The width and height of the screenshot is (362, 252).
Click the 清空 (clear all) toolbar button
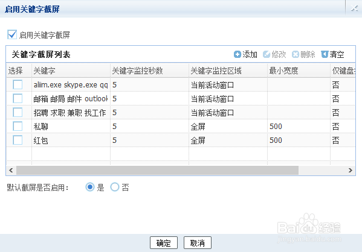click(x=332, y=54)
